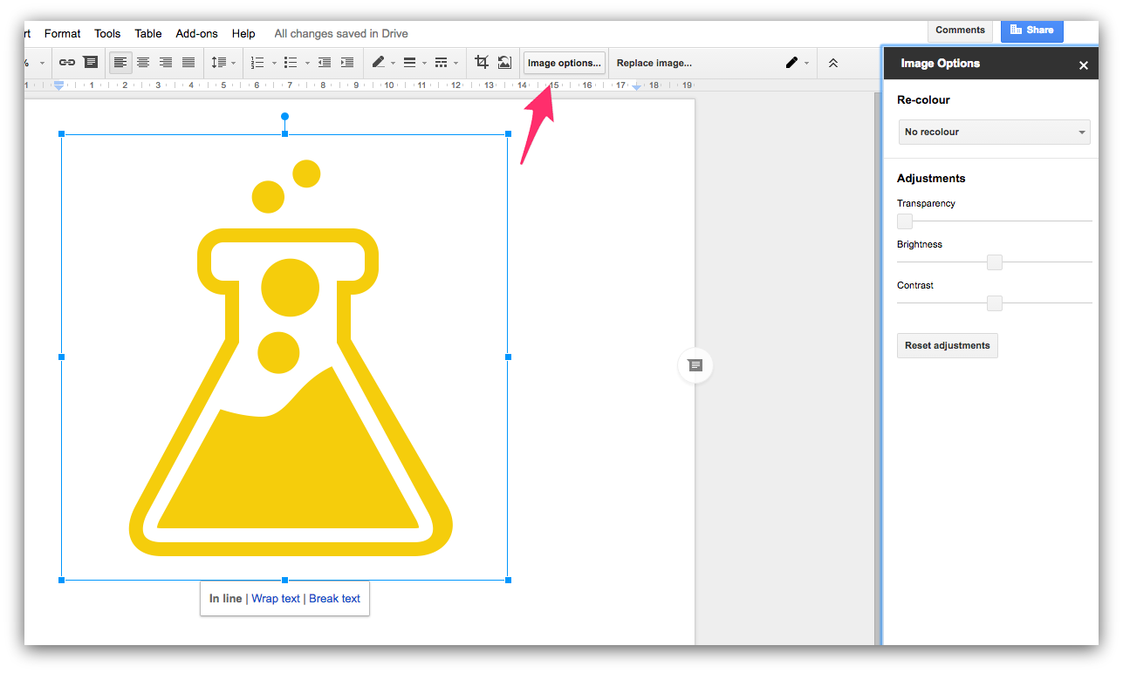1123x673 pixels.
Task: Open the No recolour dropdown
Action: point(994,132)
